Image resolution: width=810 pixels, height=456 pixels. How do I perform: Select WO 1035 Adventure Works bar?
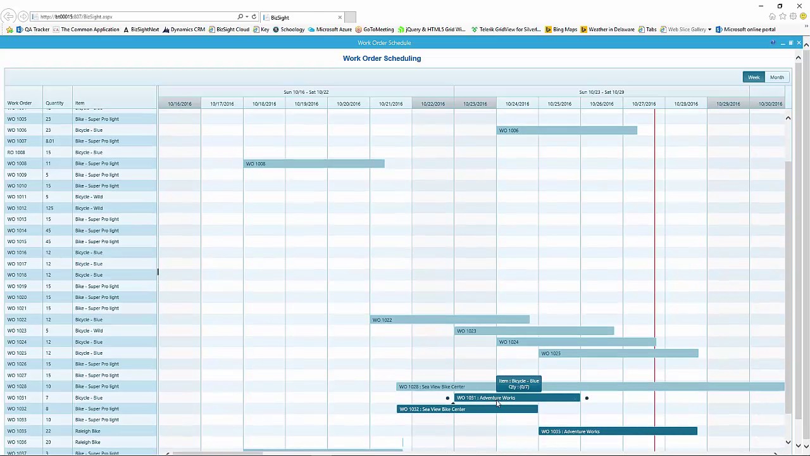tap(618, 431)
